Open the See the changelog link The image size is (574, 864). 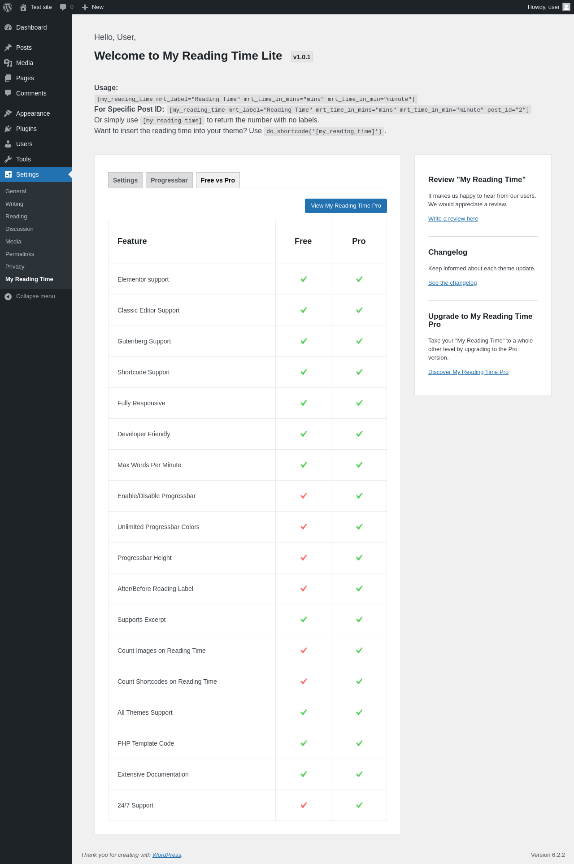click(x=452, y=283)
